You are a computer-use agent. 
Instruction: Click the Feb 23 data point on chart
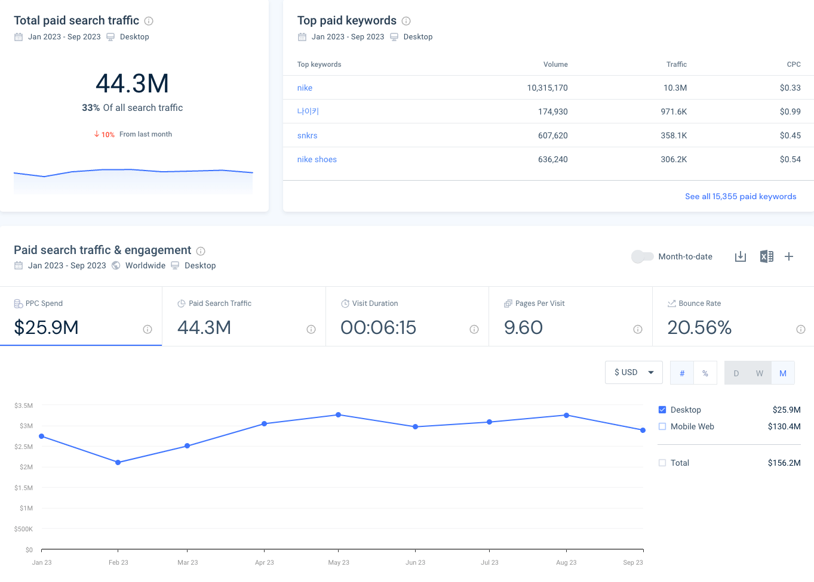pyautogui.click(x=118, y=462)
